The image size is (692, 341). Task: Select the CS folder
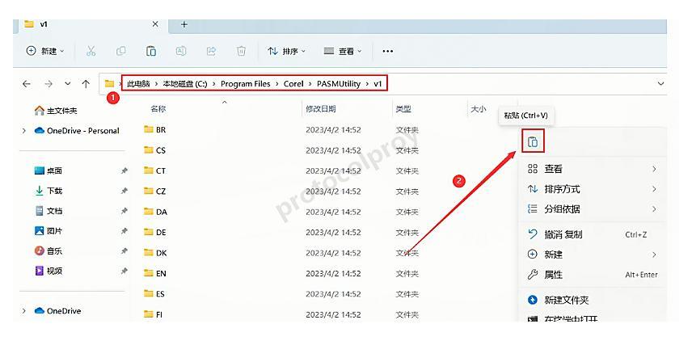pos(154,150)
